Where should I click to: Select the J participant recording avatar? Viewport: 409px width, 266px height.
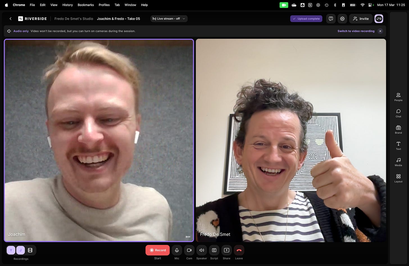(21, 250)
